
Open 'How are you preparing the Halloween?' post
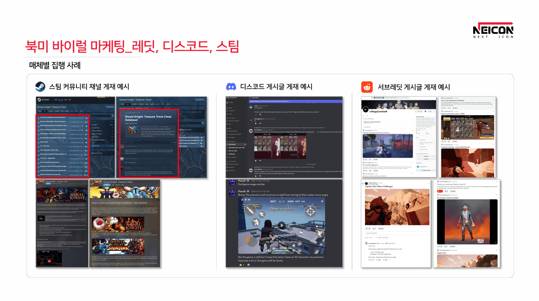(x=452, y=101)
